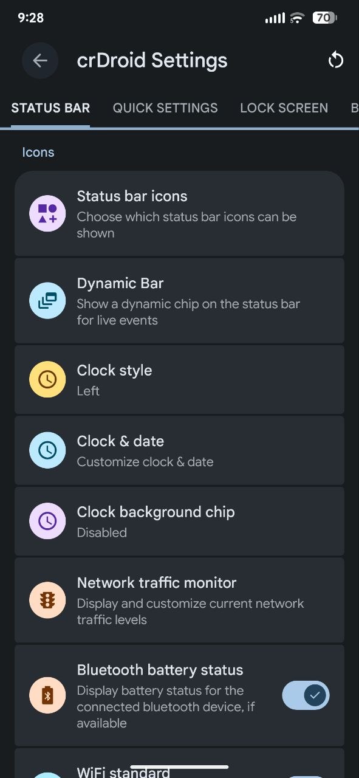The width and height of the screenshot is (359, 778).
Task: Tap the purple shapes Status bar icons icon
Action: [47, 213]
